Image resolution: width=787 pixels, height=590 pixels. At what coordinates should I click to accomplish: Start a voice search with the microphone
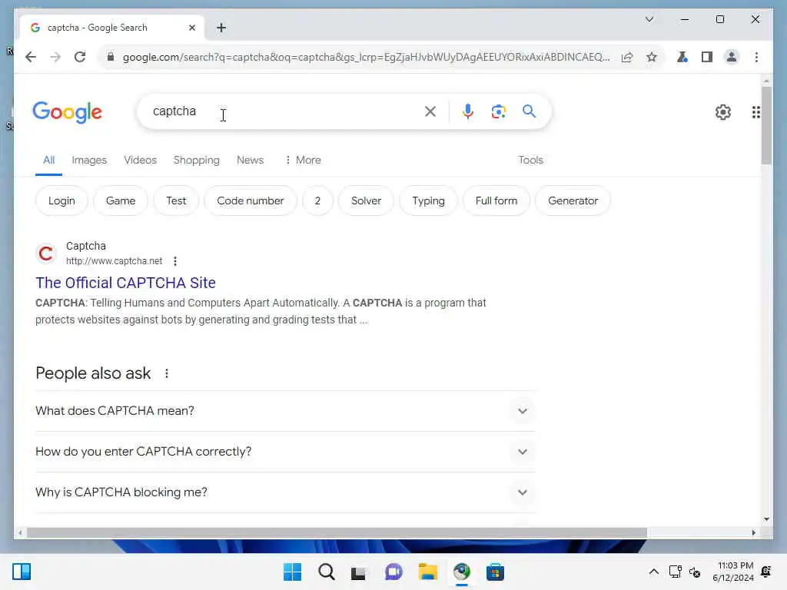468,111
